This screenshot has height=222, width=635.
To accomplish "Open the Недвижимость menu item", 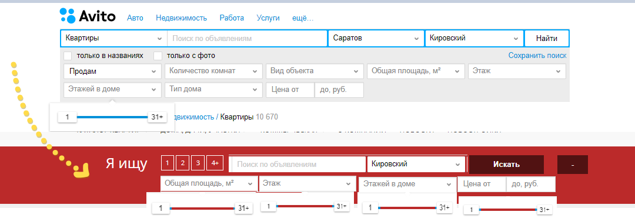I will [x=182, y=18].
